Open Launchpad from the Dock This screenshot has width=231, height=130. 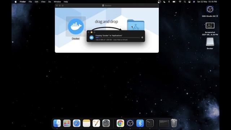click(67, 123)
